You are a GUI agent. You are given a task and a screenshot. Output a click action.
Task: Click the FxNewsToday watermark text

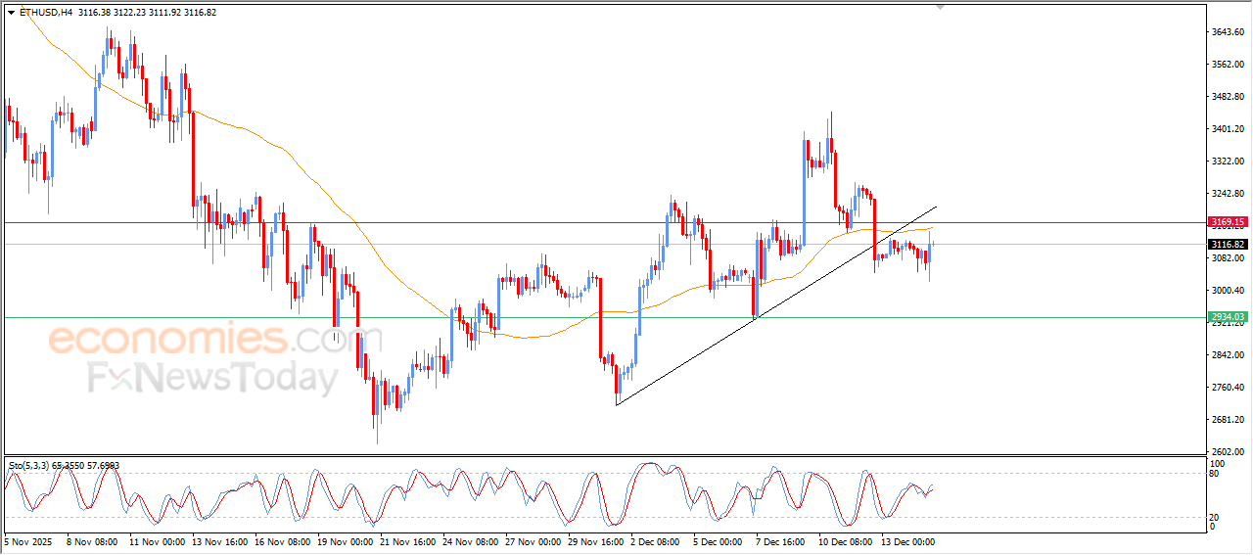(x=213, y=378)
